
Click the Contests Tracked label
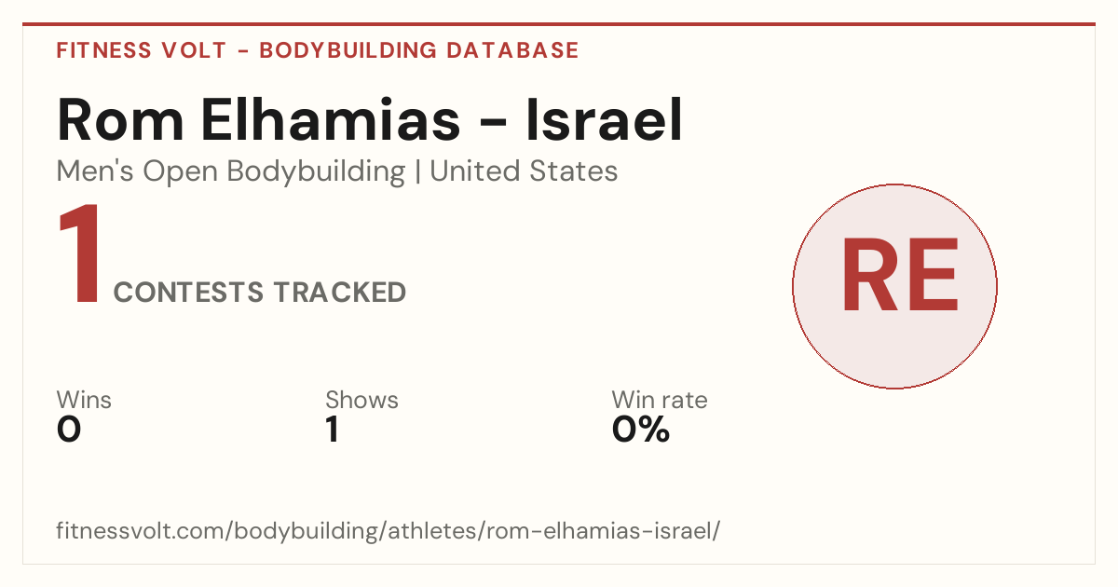260,293
